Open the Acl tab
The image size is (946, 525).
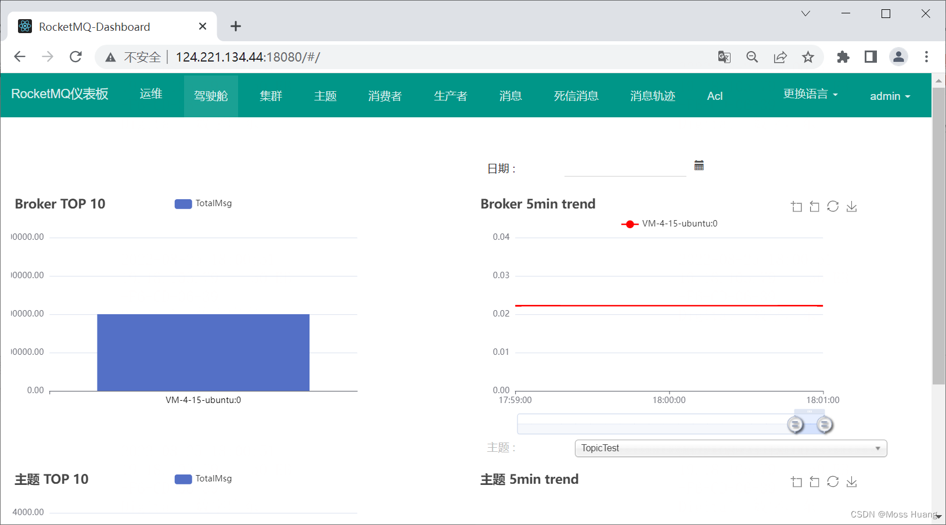[x=715, y=96]
